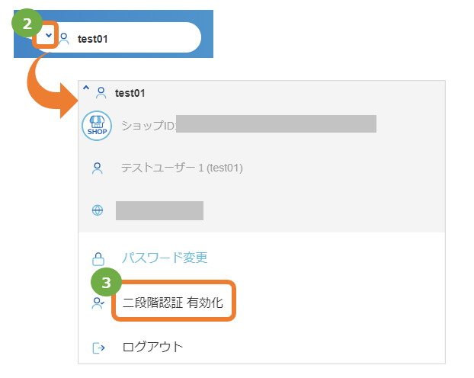Click the user icon beside テストユーザー１
The width and height of the screenshot is (474, 378).
98,168
